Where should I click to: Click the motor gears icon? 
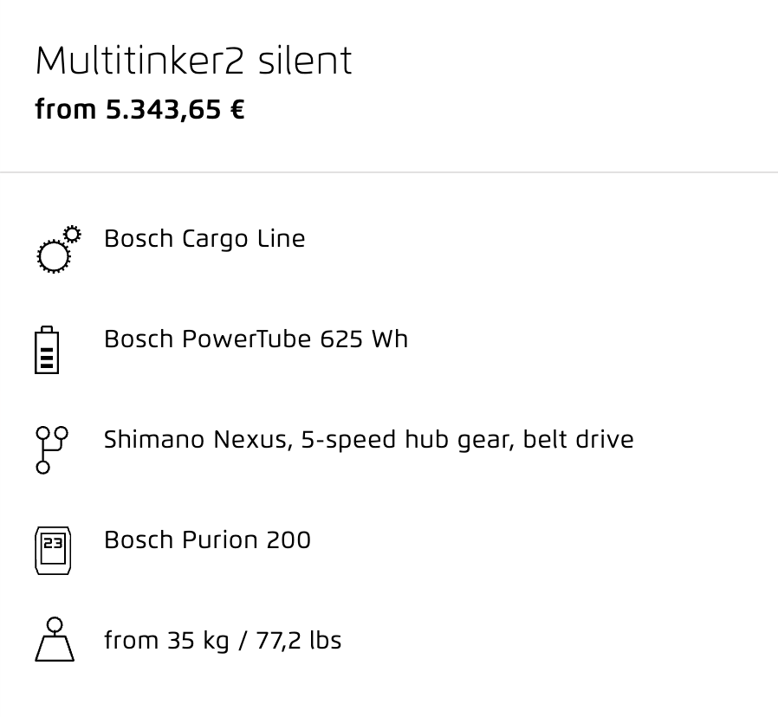(59, 249)
